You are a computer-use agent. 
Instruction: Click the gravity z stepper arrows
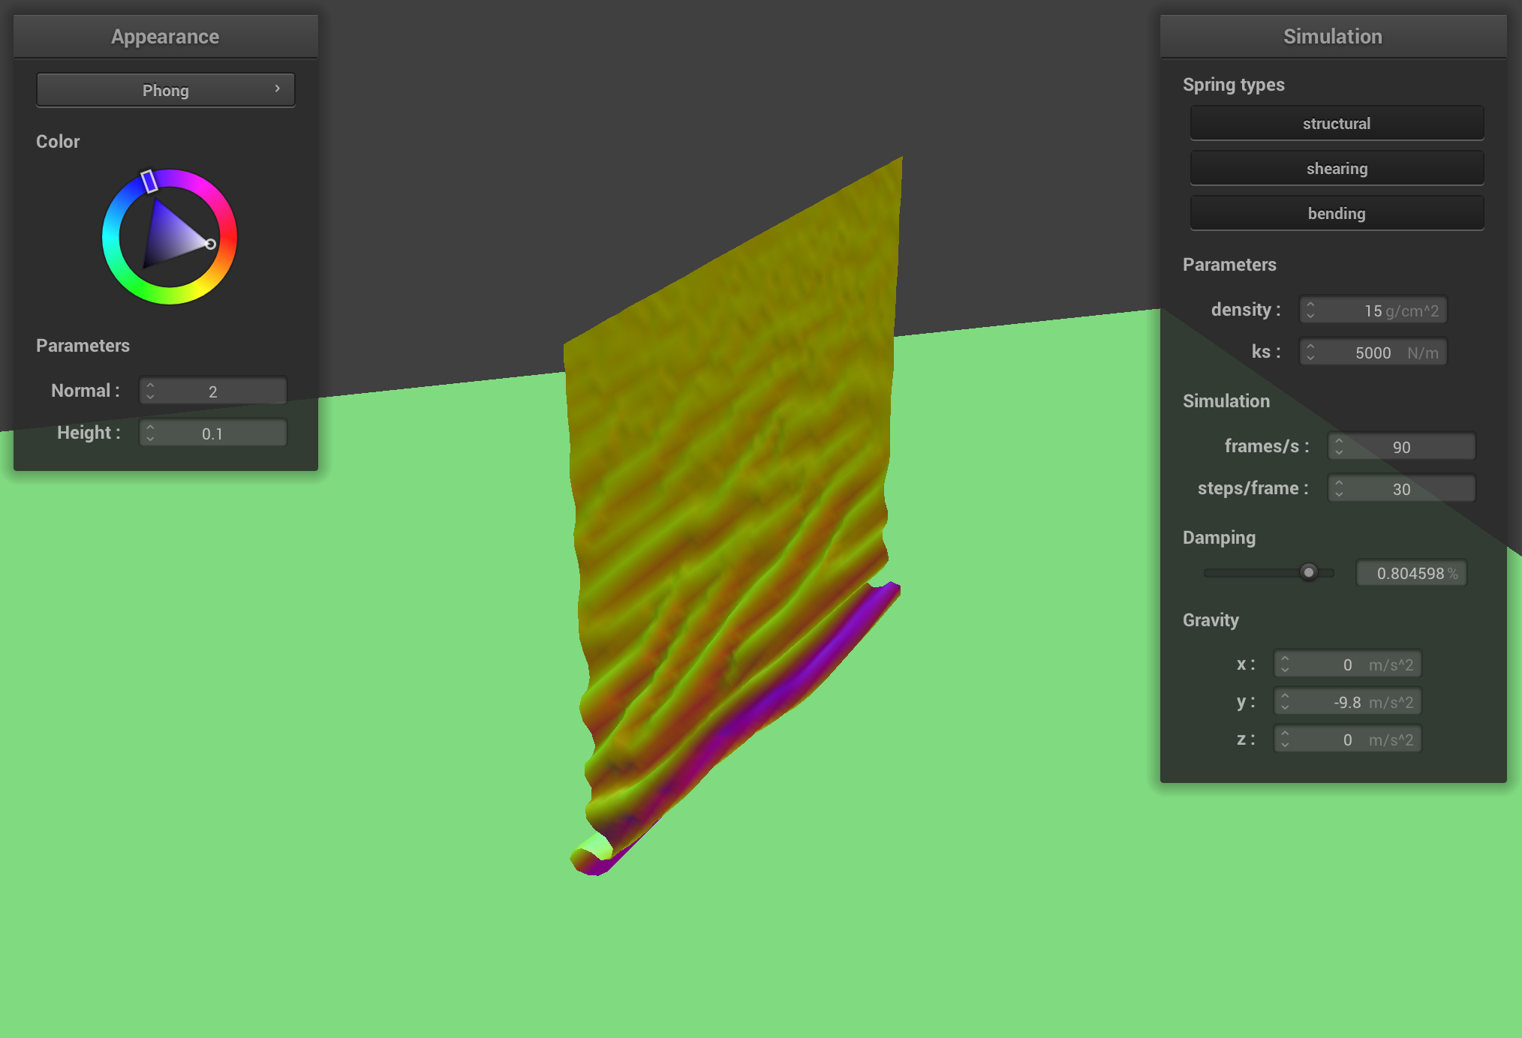[1285, 739]
